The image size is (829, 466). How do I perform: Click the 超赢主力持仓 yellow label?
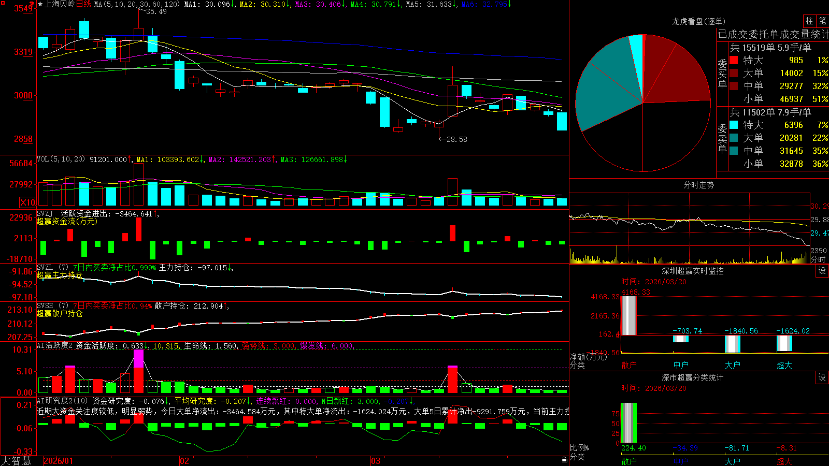tap(59, 275)
